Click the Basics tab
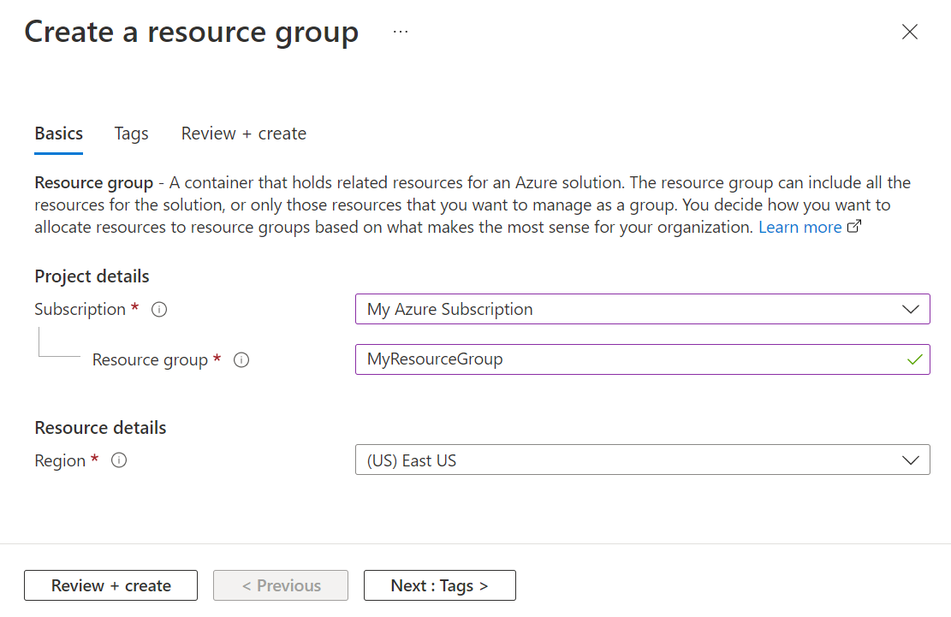 [58, 133]
